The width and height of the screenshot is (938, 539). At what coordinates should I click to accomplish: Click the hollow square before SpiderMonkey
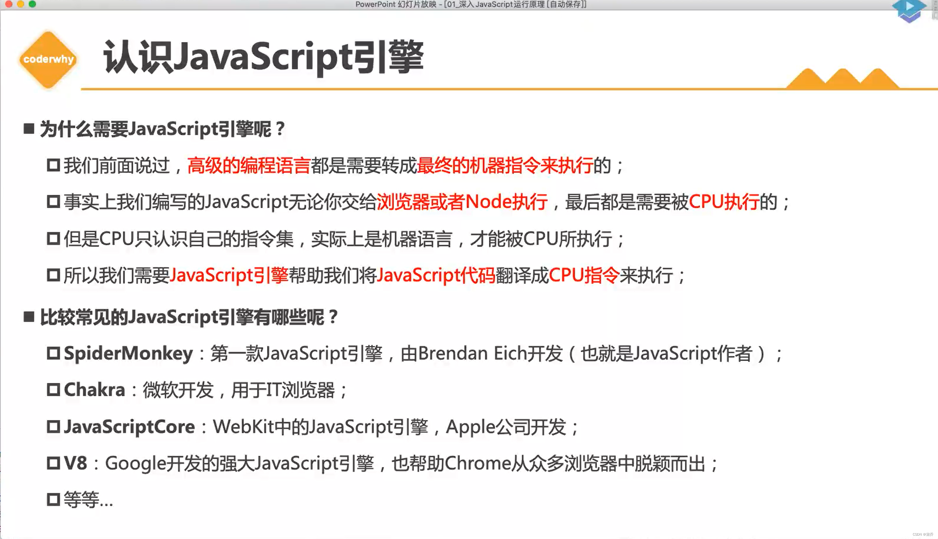[53, 353]
